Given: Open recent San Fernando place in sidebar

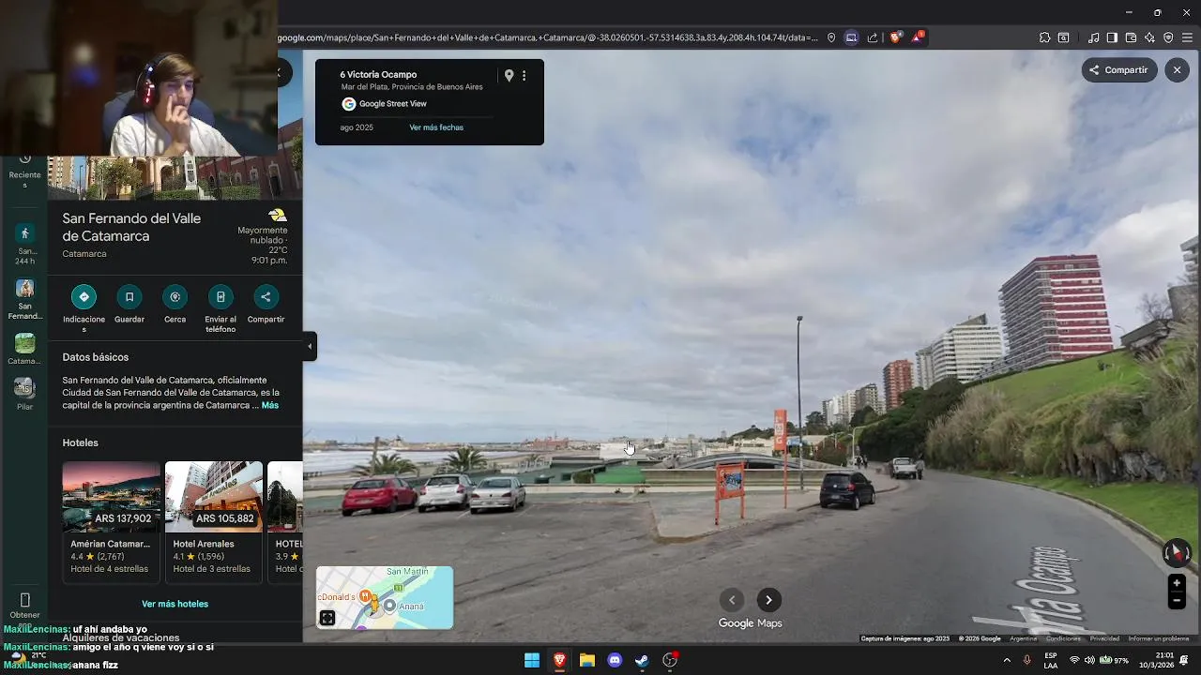Looking at the screenshot, I should pos(25,299).
